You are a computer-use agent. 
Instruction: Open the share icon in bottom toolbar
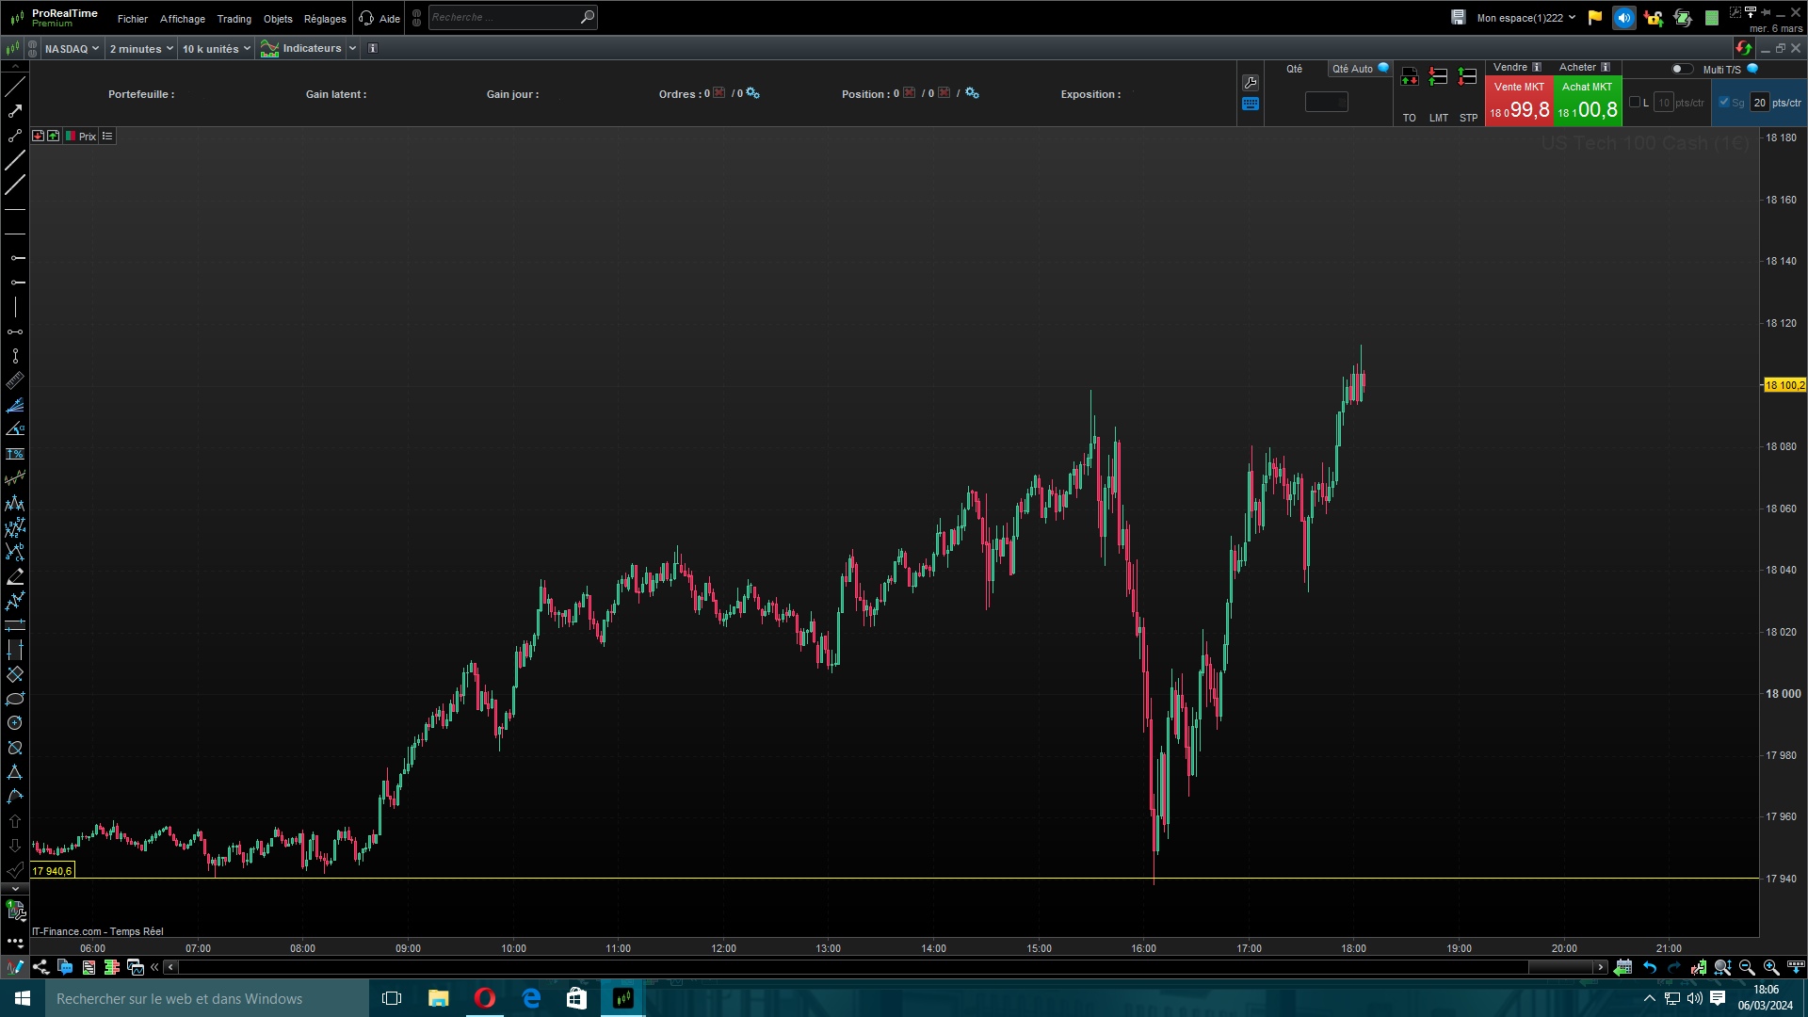point(40,967)
